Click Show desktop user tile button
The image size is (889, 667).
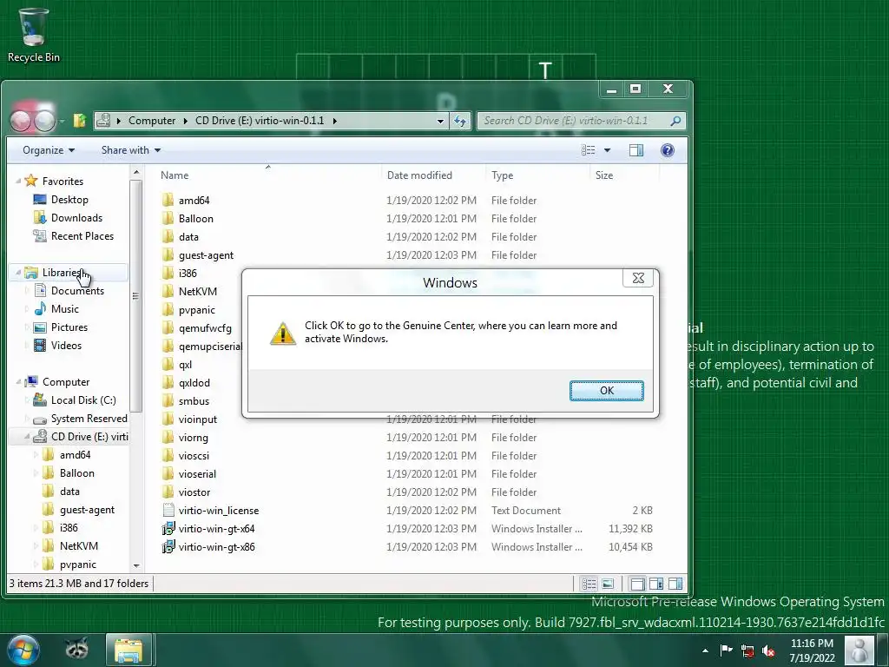[859, 650]
